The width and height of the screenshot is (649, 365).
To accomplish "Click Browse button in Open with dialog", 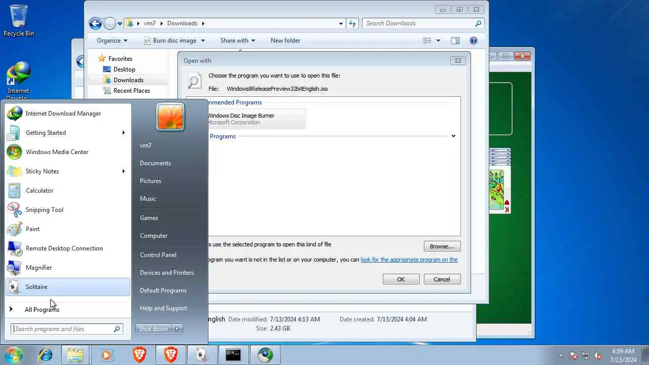I will (442, 246).
